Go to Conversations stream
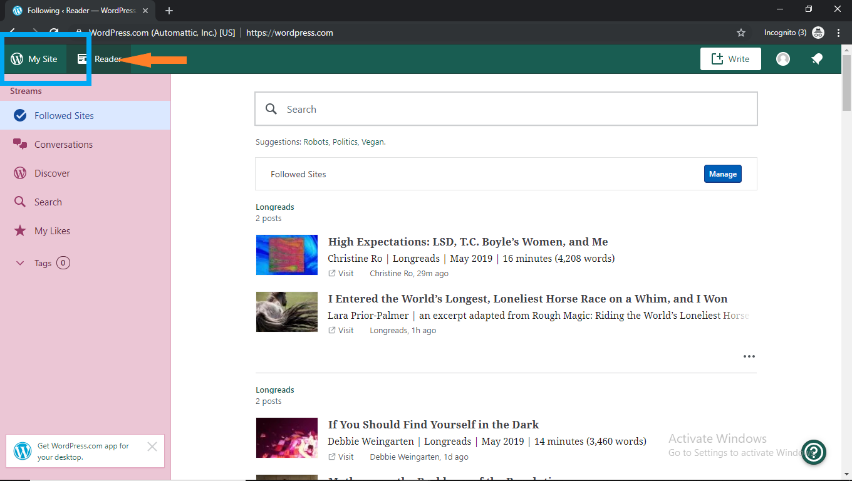 click(x=63, y=145)
